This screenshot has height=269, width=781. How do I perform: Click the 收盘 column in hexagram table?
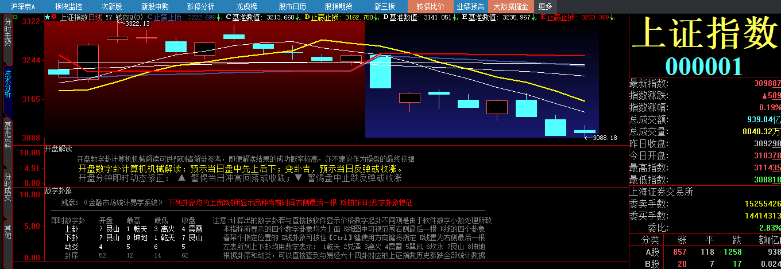[188, 220]
